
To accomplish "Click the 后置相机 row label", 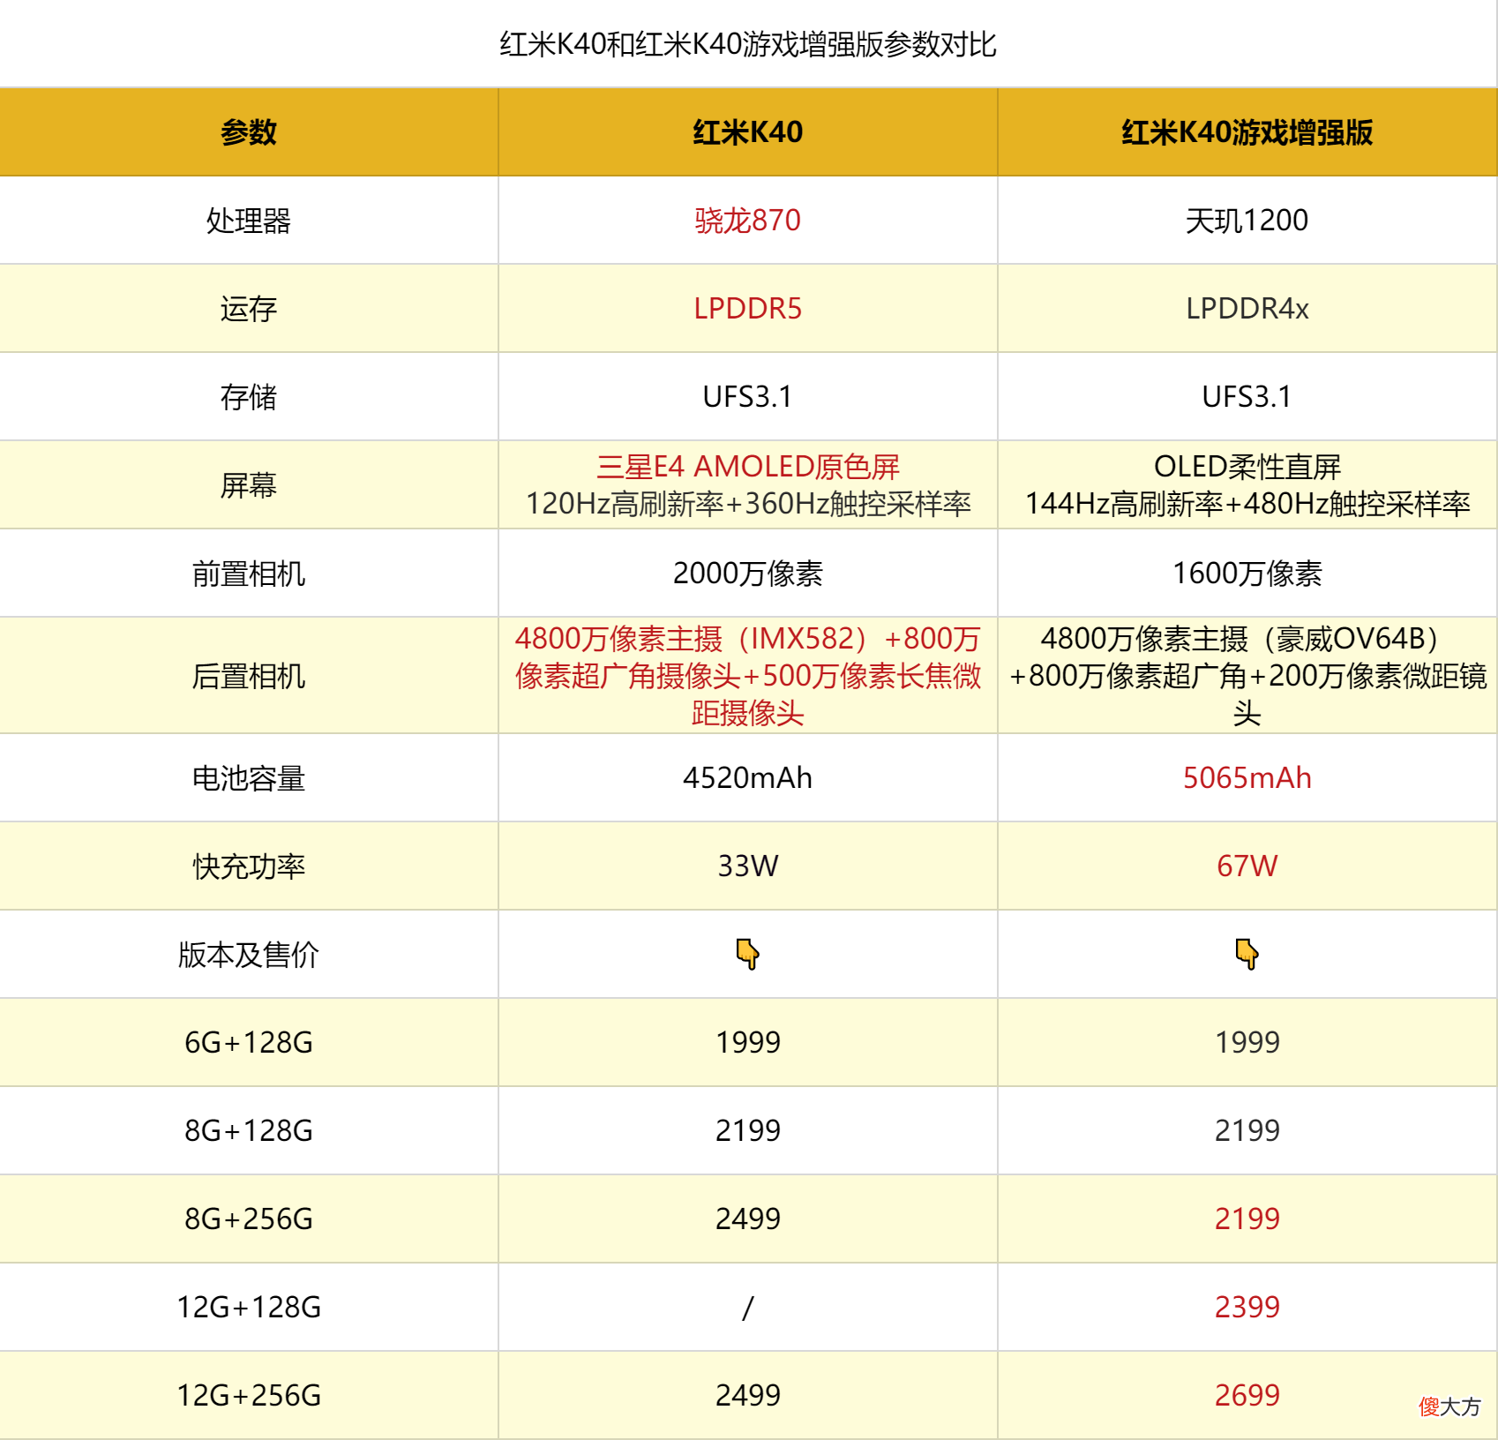I will [249, 676].
